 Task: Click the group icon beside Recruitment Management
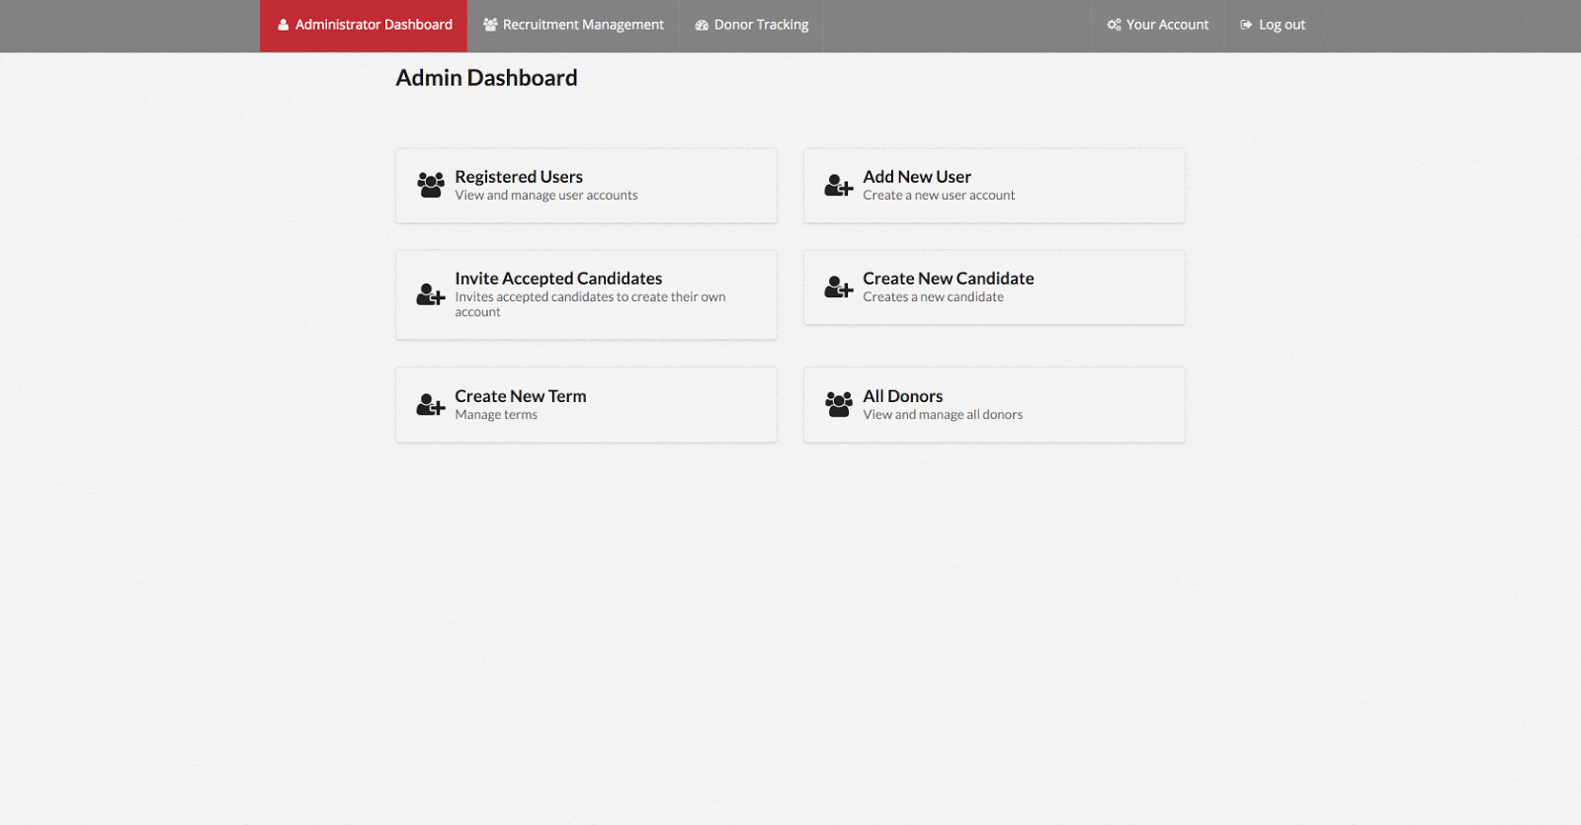[x=490, y=25]
